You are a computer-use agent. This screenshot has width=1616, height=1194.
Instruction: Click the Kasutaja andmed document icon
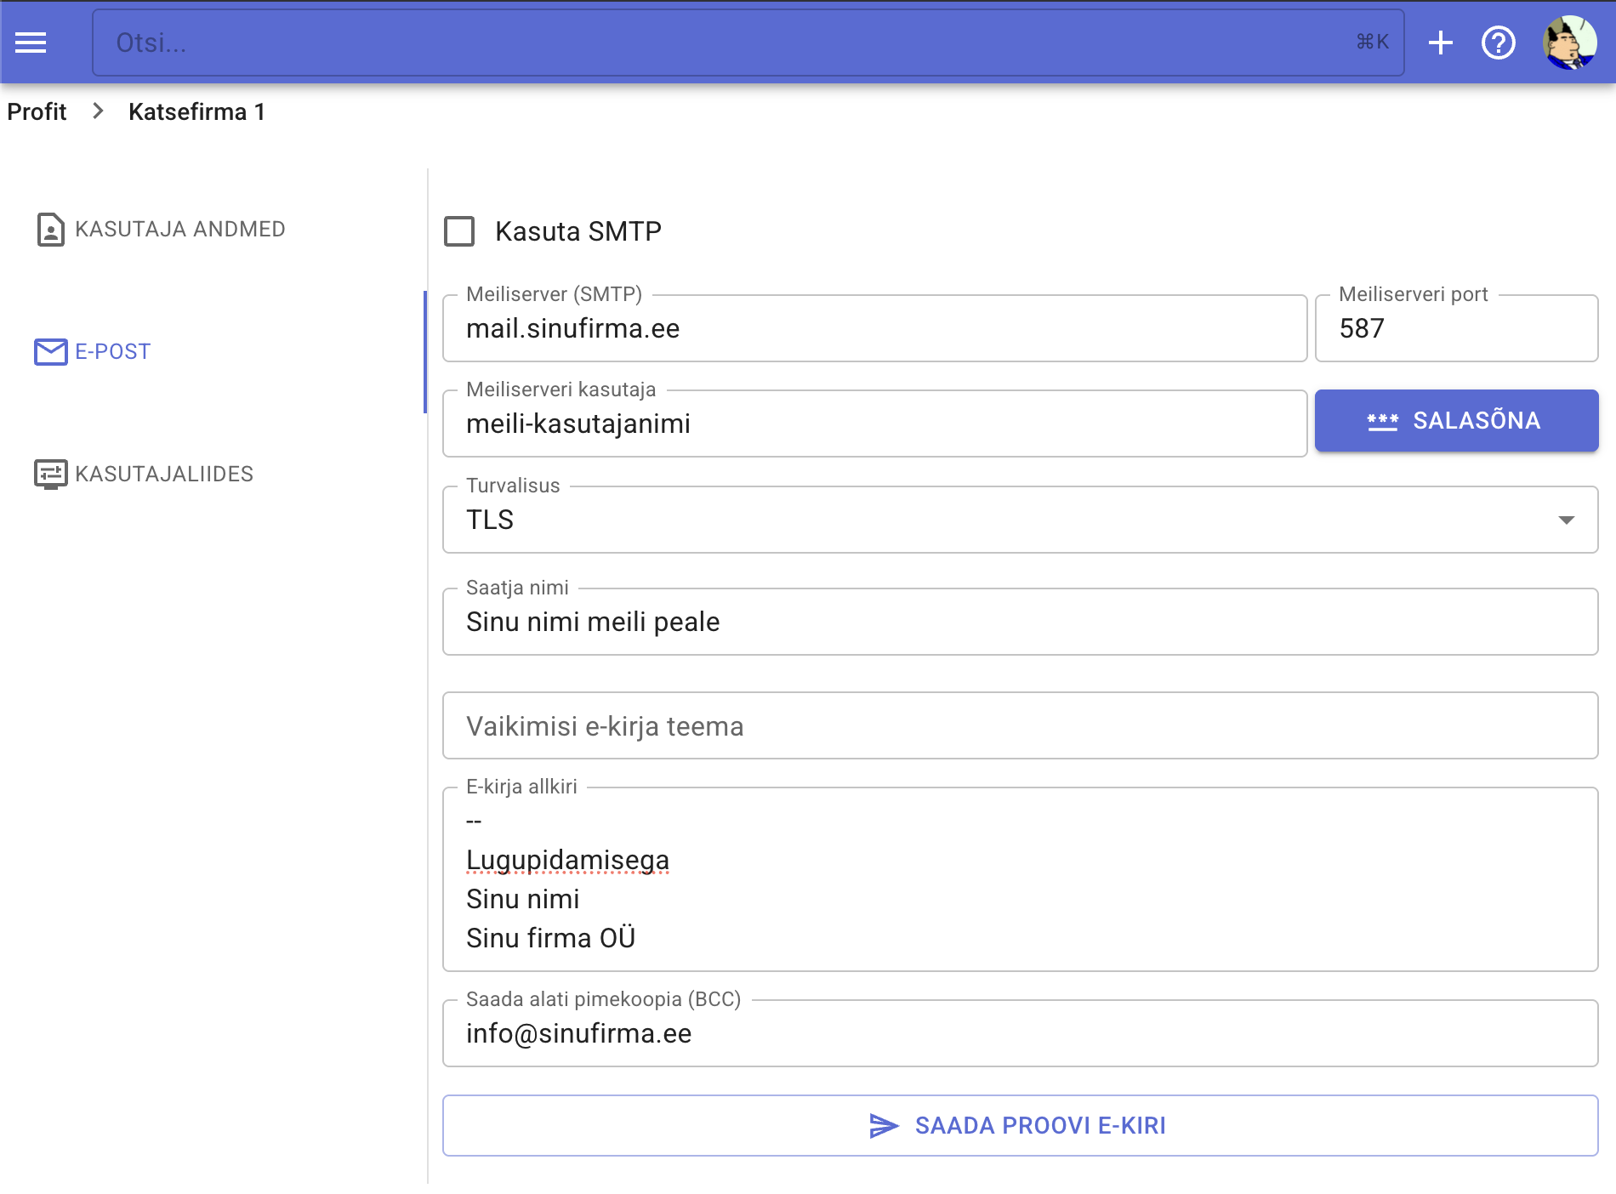coord(50,230)
